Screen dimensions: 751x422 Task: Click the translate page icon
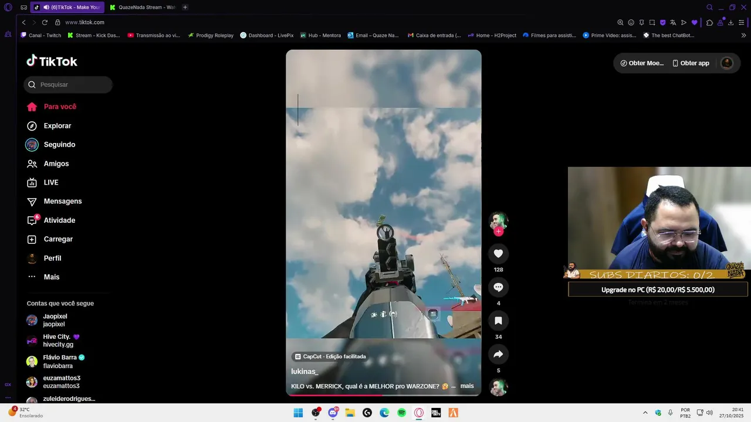(x=674, y=22)
